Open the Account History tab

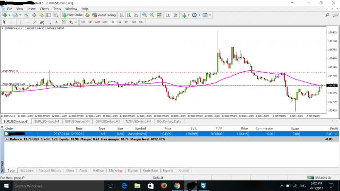click(50, 171)
